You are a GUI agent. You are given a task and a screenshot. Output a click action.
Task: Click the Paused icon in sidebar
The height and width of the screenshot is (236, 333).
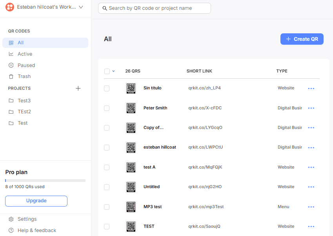[11, 65]
